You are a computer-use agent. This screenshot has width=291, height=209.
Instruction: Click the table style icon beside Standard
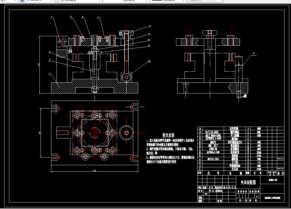pos(22,1)
